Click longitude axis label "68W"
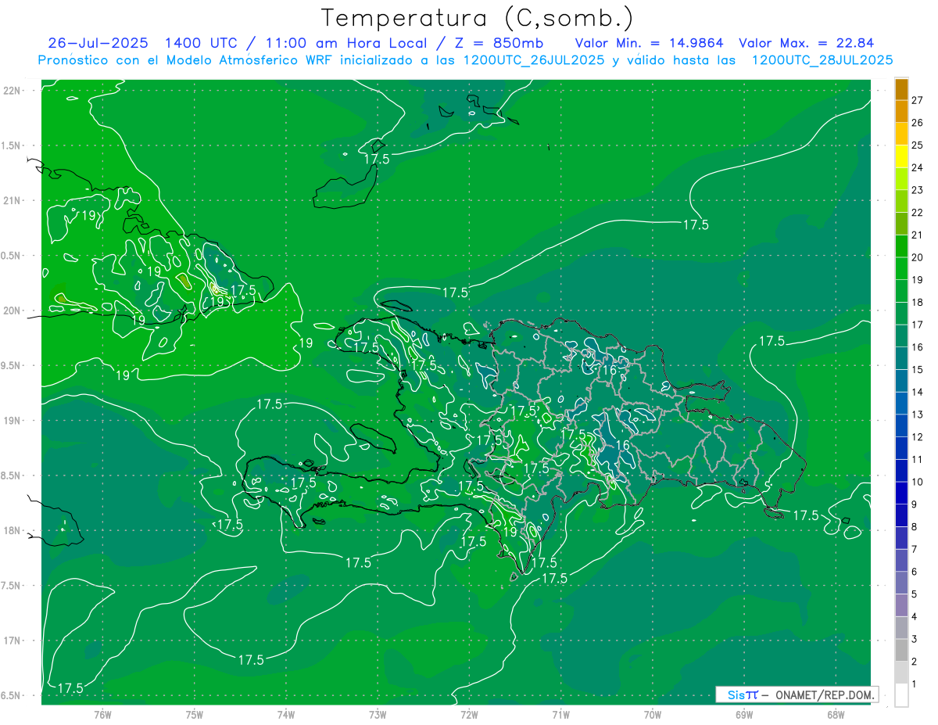Viewport: 938px width, 725px height. pyautogui.click(x=836, y=715)
